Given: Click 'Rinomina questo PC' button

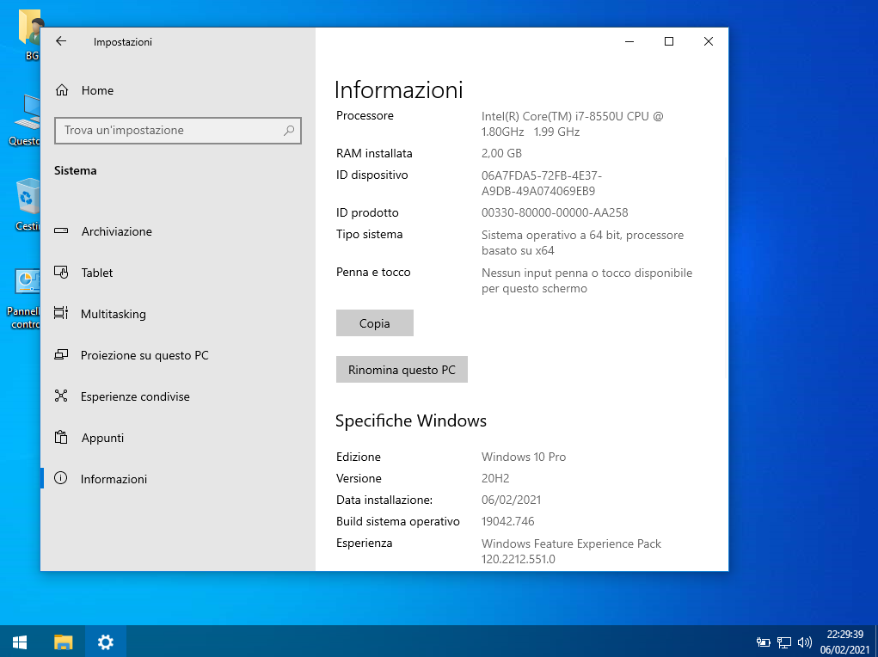Looking at the screenshot, I should [x=402, y=370].
